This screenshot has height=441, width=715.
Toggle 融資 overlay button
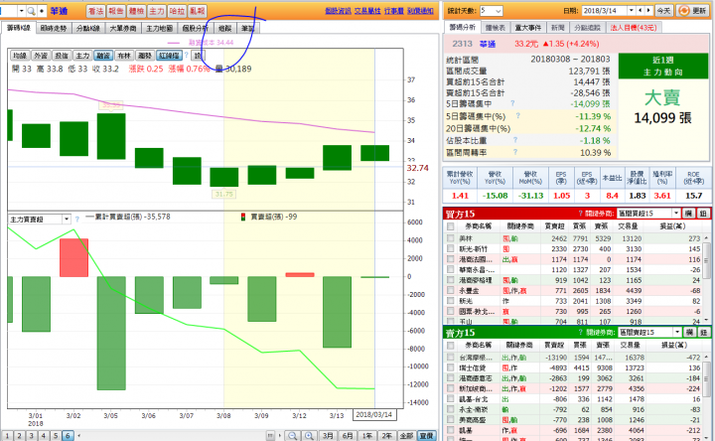tap(103, 56)
